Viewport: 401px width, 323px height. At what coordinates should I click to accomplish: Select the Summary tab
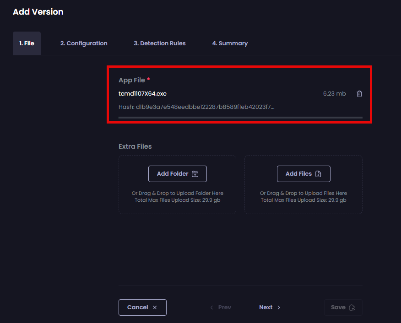pyautogui.click(x=230, y=43)
